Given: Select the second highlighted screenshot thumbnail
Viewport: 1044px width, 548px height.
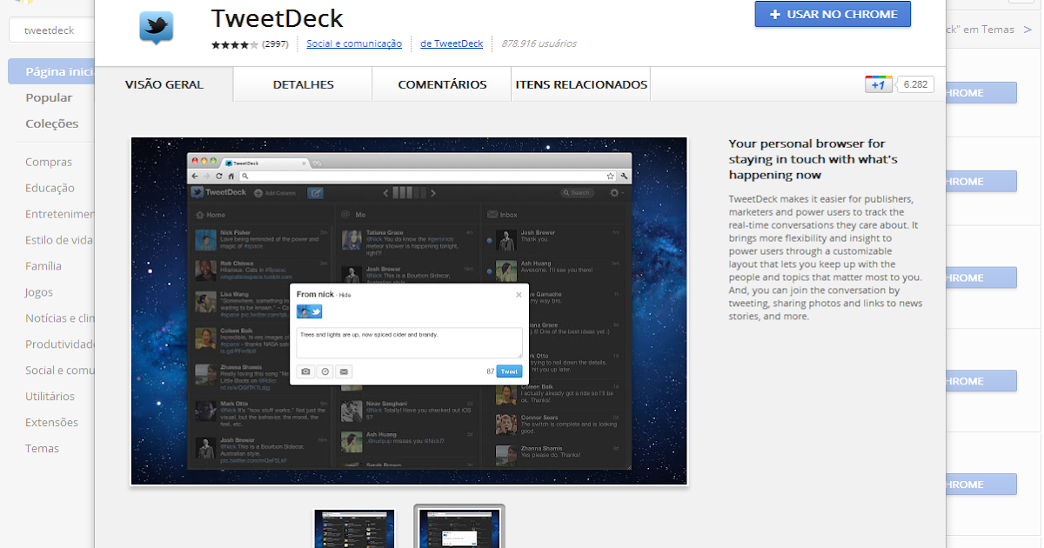Looking at the screenshot, I should [458, 527].
